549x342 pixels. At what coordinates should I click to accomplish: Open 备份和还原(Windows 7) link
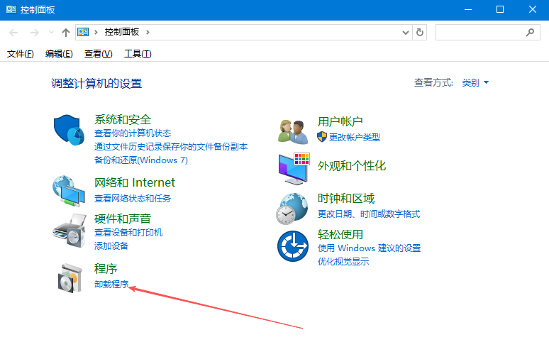[141, 160]
